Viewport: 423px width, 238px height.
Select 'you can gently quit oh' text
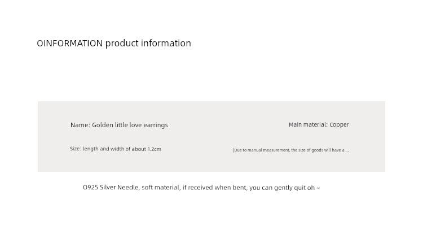(282, 188)
